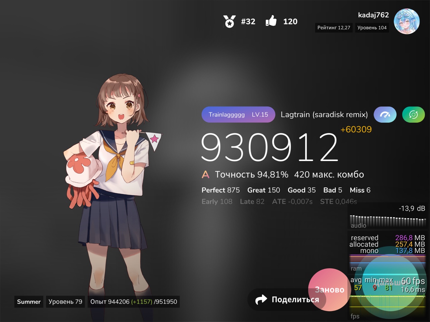
Task: Click the 60 fps readout
Action: coord(413,281)
